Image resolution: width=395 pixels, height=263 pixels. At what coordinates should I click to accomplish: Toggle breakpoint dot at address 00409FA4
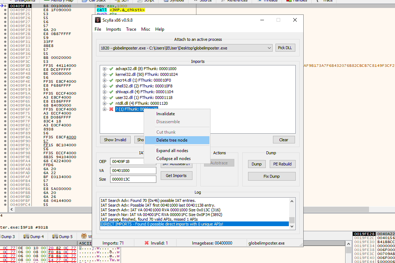coord(5,161)
